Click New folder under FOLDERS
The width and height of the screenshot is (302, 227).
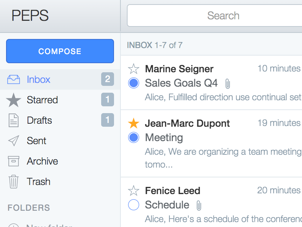[49, 225]
